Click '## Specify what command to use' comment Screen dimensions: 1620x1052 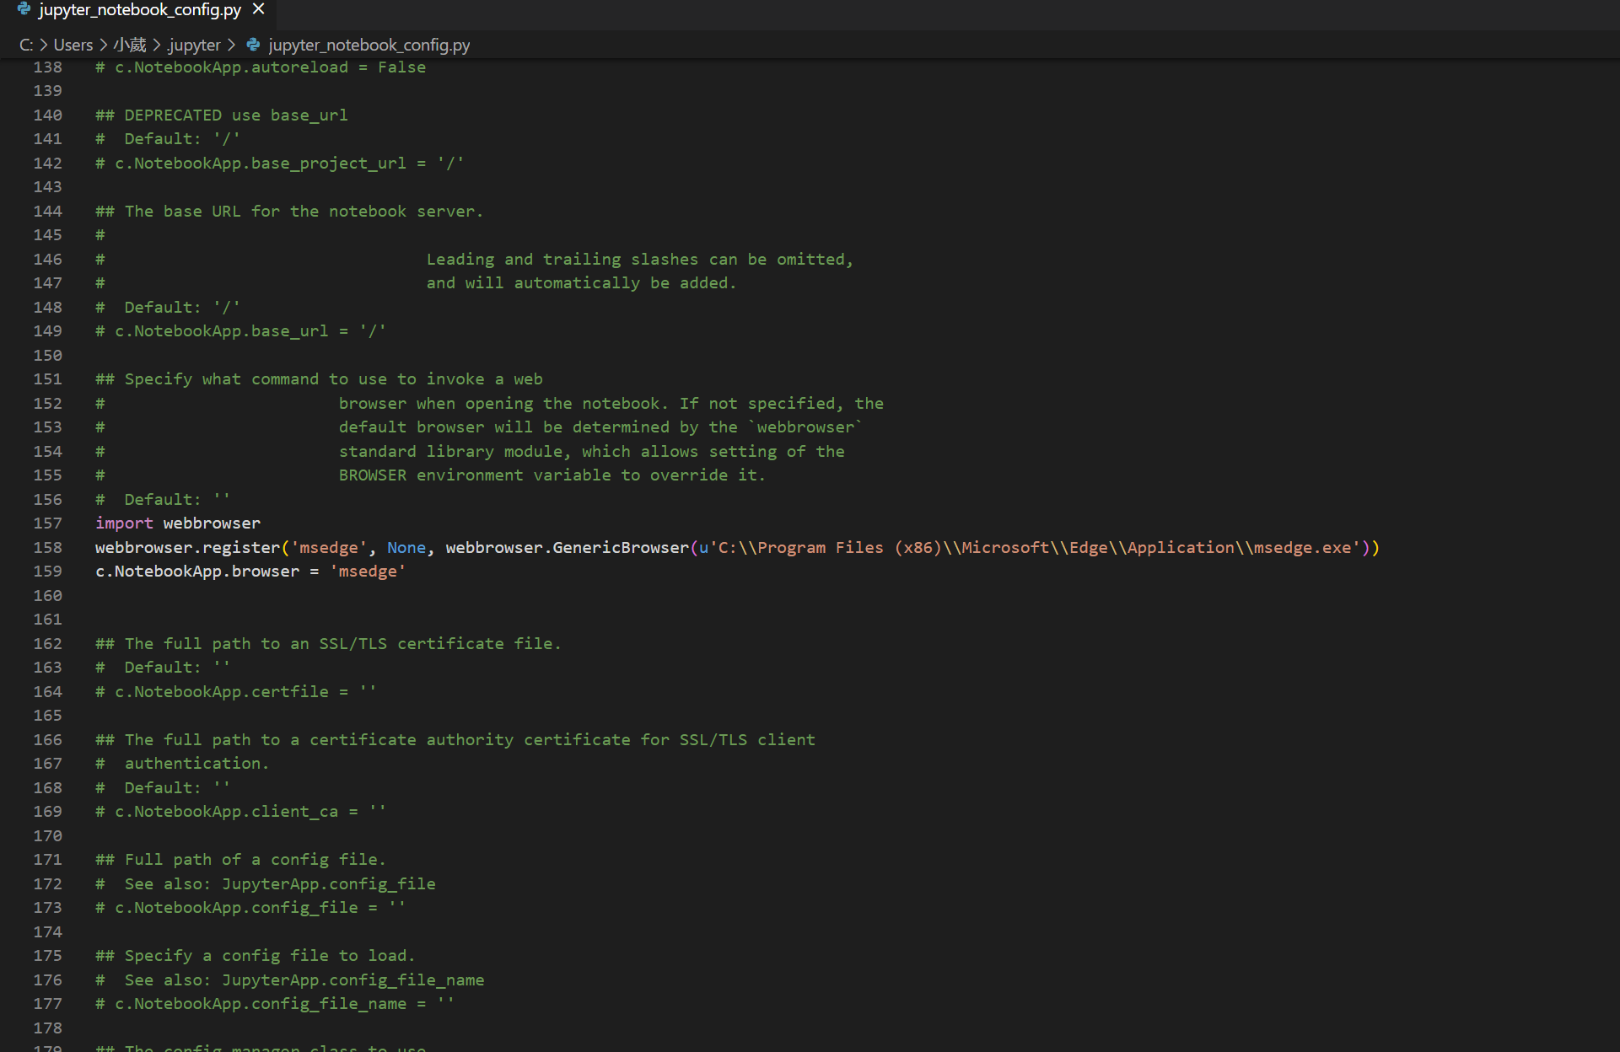pyautogui.click(x=320, y=379)
